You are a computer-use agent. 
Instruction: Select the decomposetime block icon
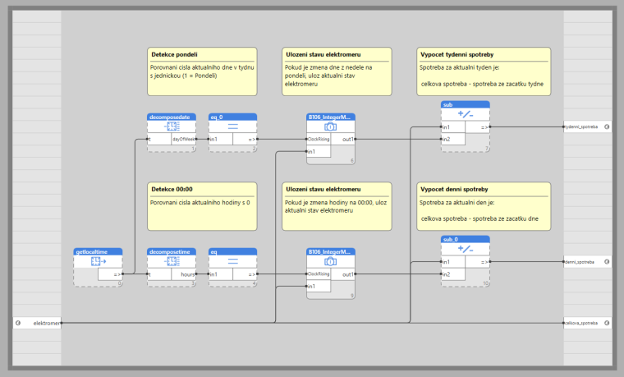tap(172, 262)
